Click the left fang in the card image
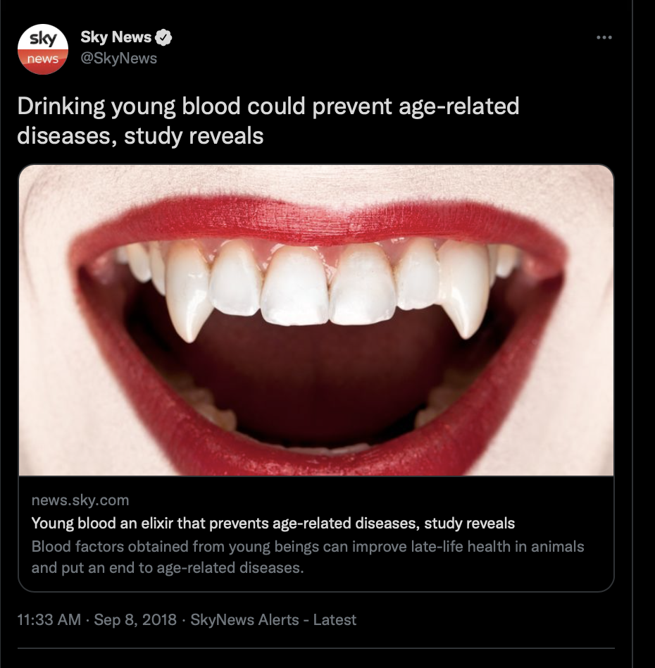 pos(187,294)
